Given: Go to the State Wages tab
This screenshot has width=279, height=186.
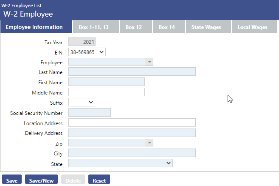Looking at the screenshot, I should coord(206,27).
